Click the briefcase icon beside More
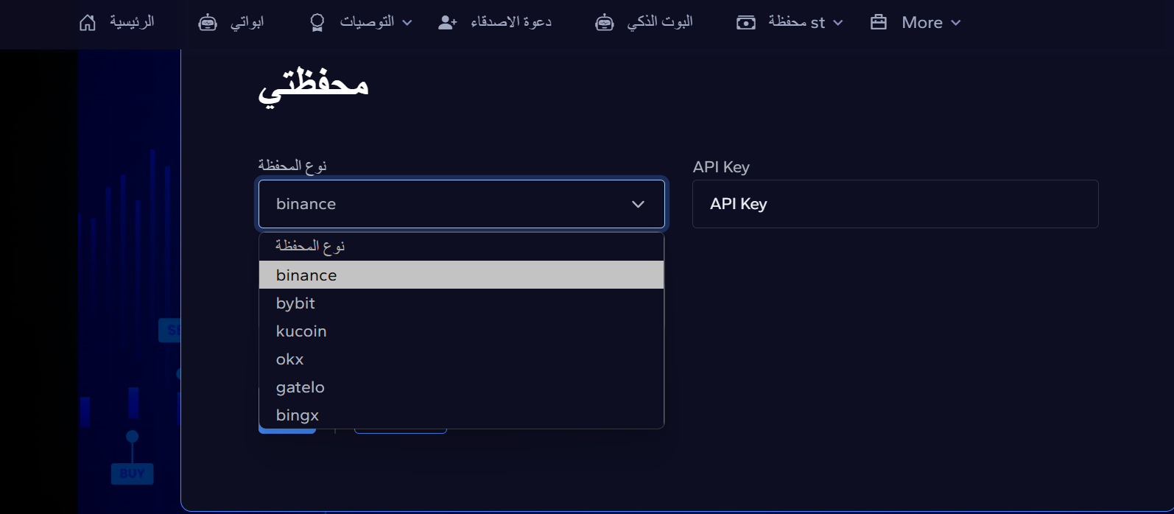Screen dimensions: 1174x514 879,22
